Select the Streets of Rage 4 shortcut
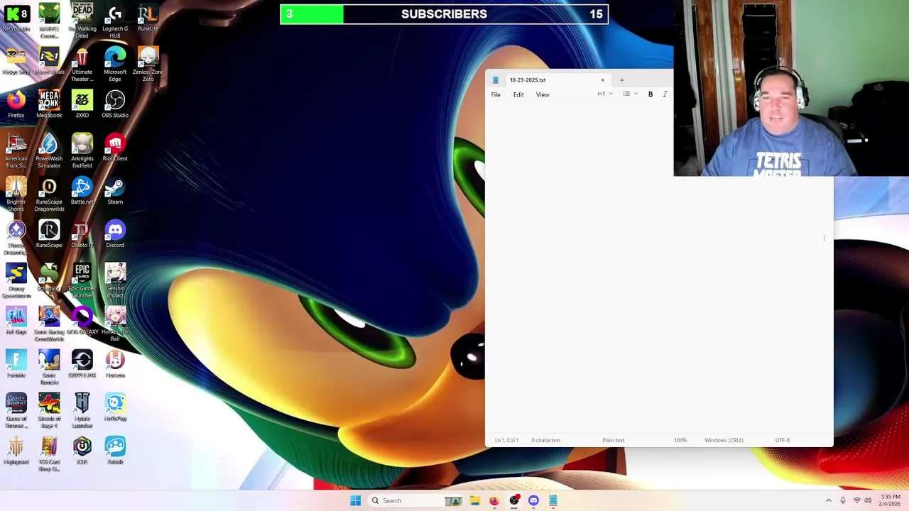 [x=49, y=411]
